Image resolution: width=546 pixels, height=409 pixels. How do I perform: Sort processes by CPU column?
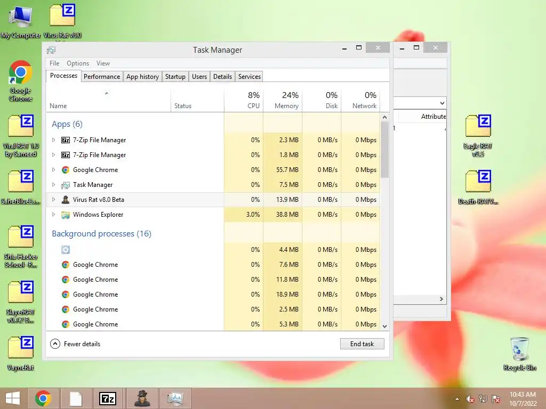coord(244,101)
